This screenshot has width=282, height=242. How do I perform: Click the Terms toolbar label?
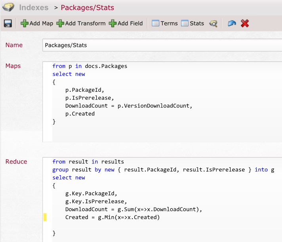169,23
